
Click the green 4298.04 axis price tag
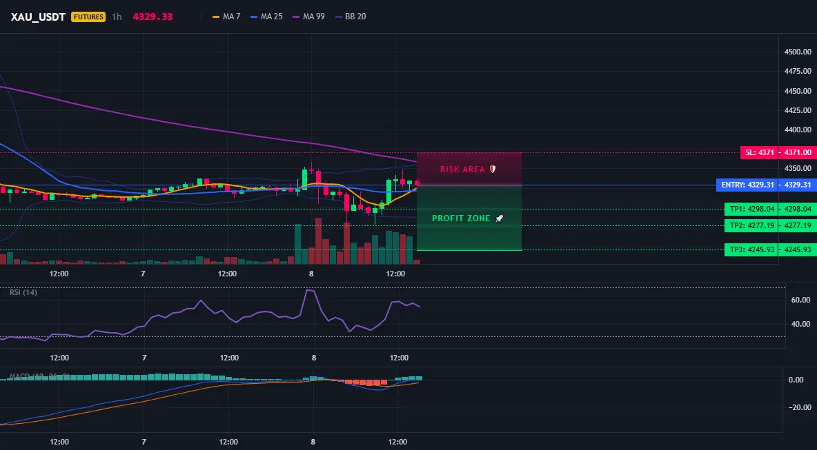[798, 209]
